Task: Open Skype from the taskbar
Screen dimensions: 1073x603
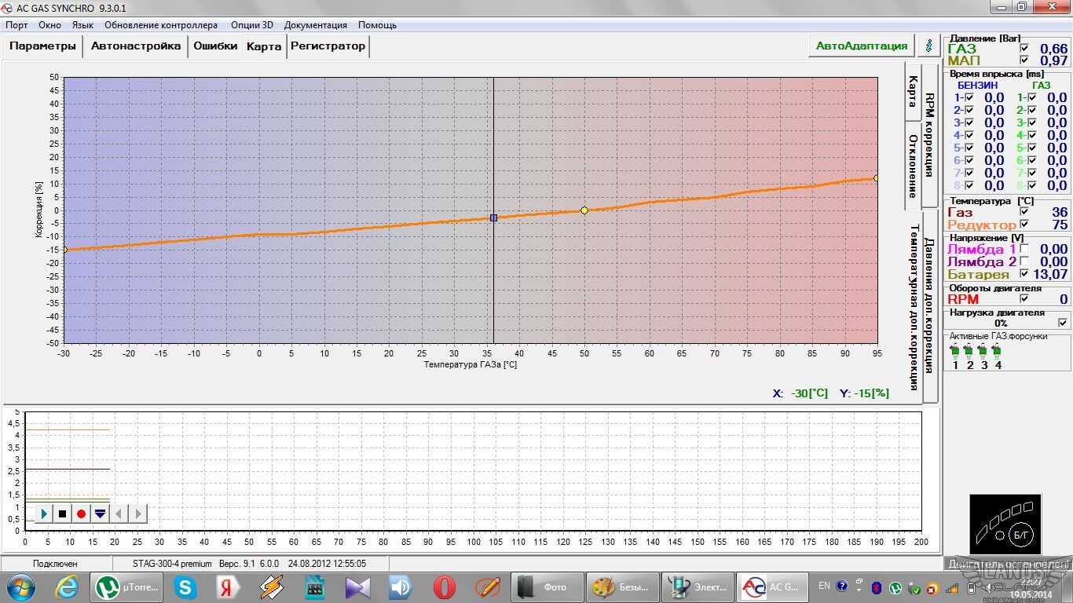Action: pyautogui.click(x=185, y=587)
